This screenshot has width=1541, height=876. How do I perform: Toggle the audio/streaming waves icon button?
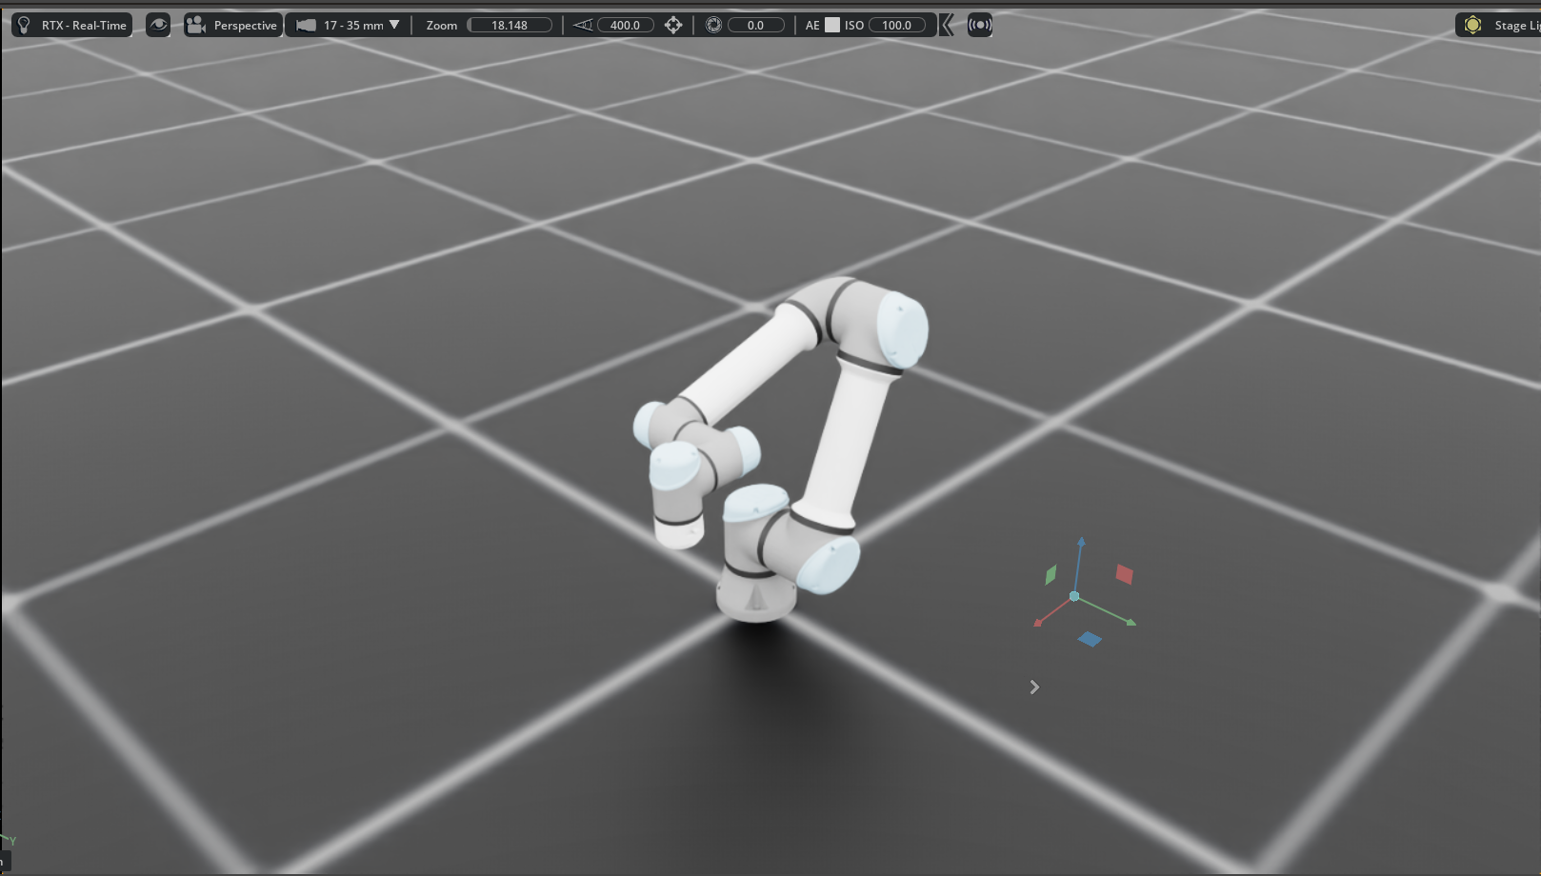pyautogui.click(x=979, y=26)
